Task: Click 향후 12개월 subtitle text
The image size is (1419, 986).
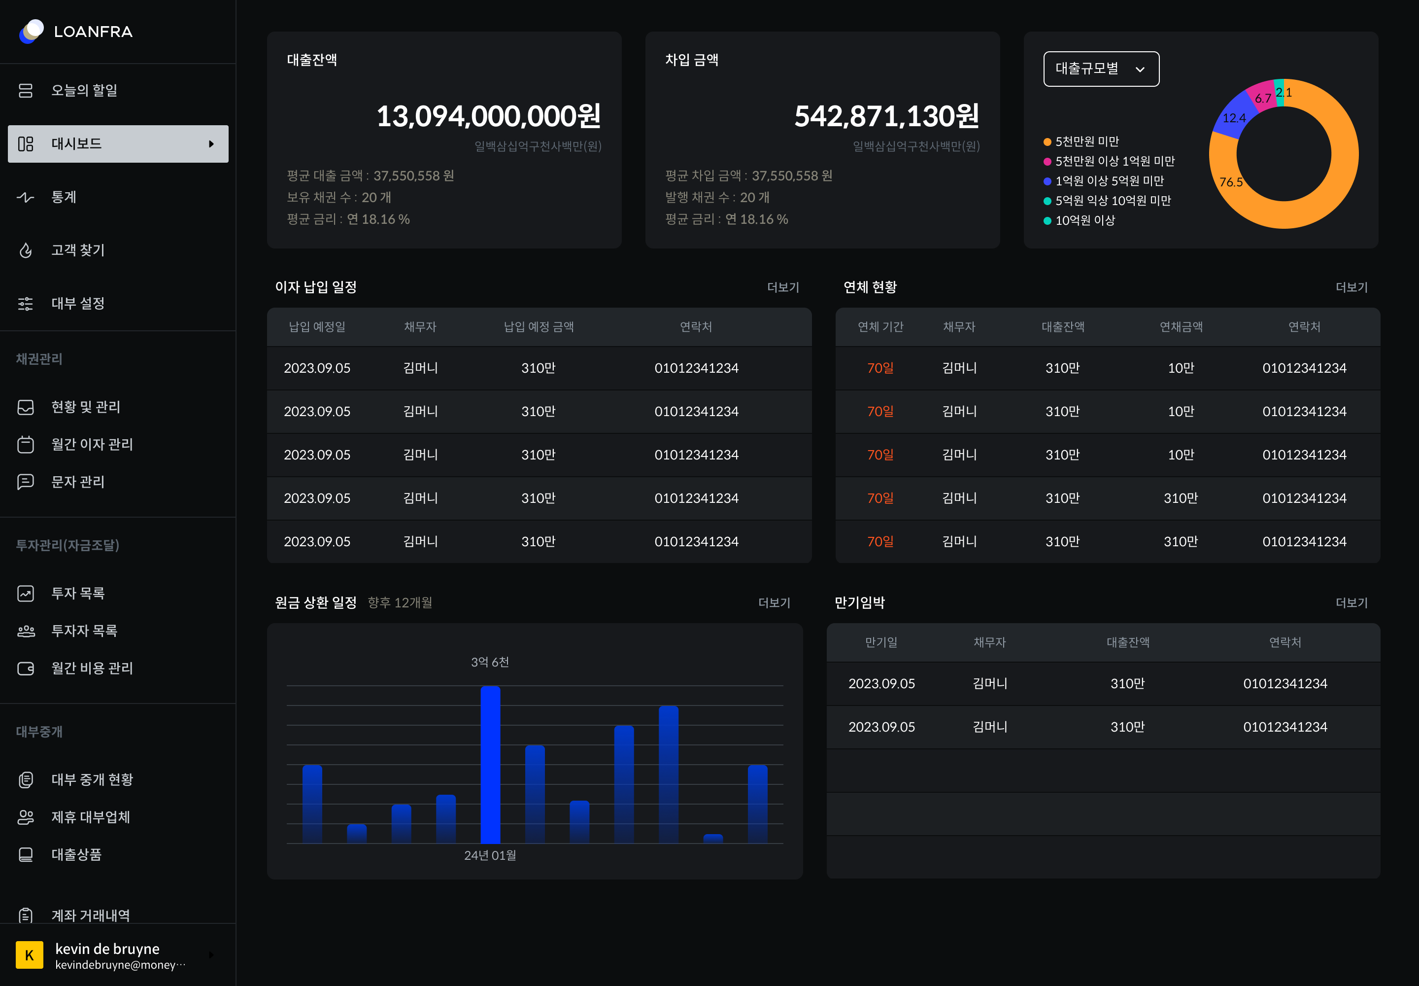Action: point(400,603)
